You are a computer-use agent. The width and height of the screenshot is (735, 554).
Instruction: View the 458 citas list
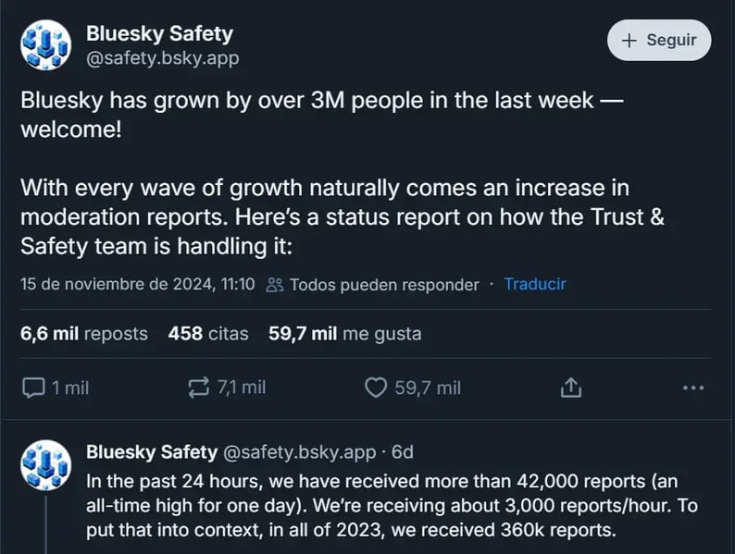tap(208, 334)
